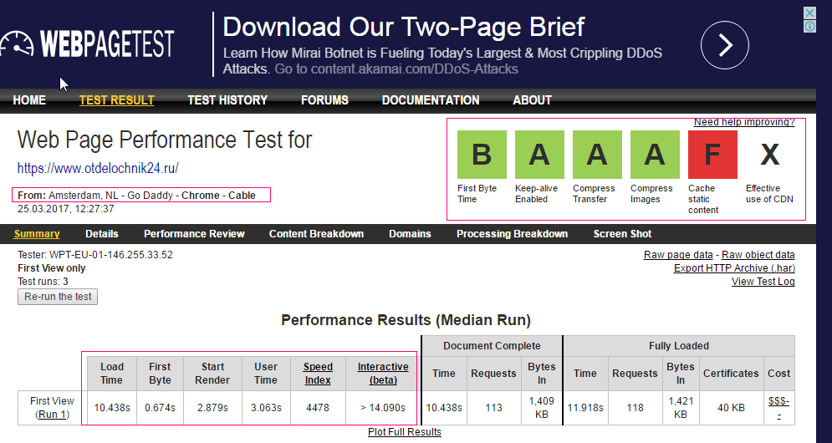
Task: Open the tested URL otdelochnik24.ru link
Action: click(x=98, y=168)
